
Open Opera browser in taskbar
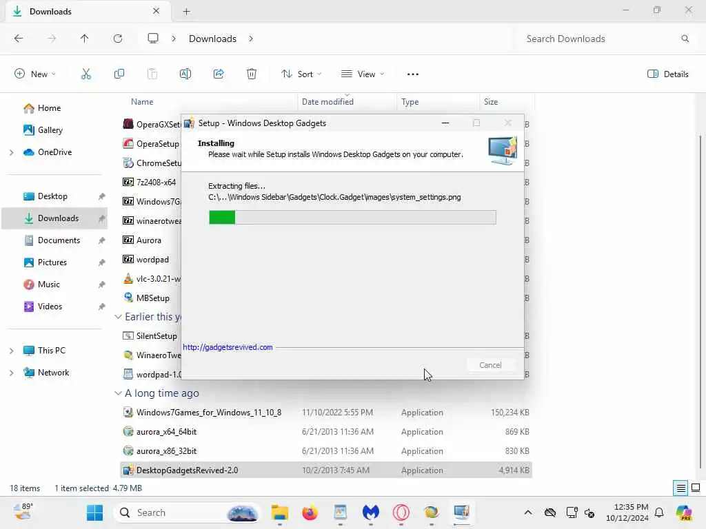[401, 512]
